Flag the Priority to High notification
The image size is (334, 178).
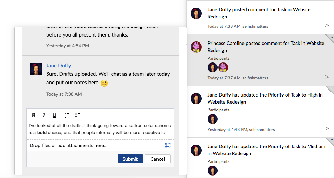click(x=327, y=129)
